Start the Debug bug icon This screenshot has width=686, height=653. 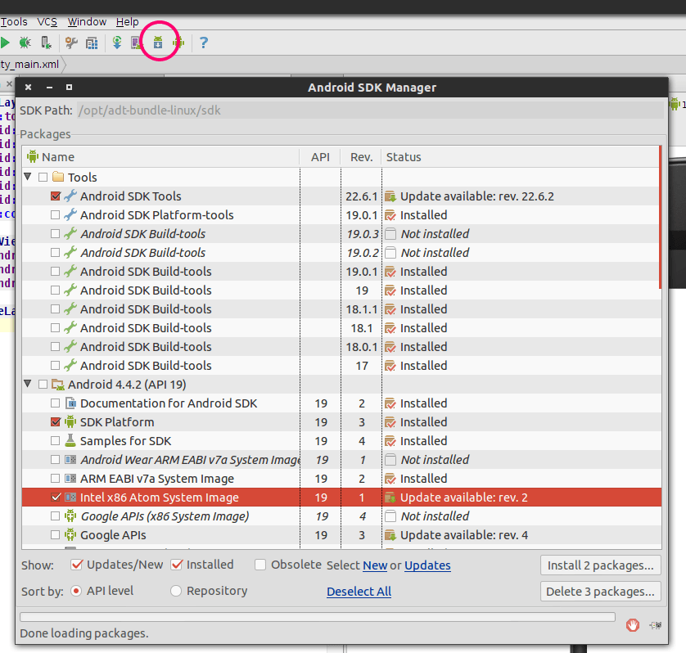25,43
